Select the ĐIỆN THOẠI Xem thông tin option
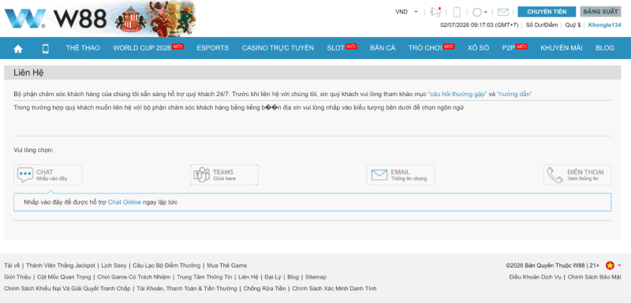 (577, 175)
